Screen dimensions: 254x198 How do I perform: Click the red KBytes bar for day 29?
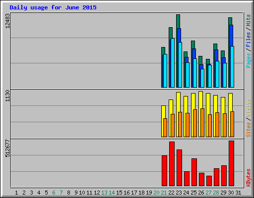pyautogui.click(x=224, y=176)
